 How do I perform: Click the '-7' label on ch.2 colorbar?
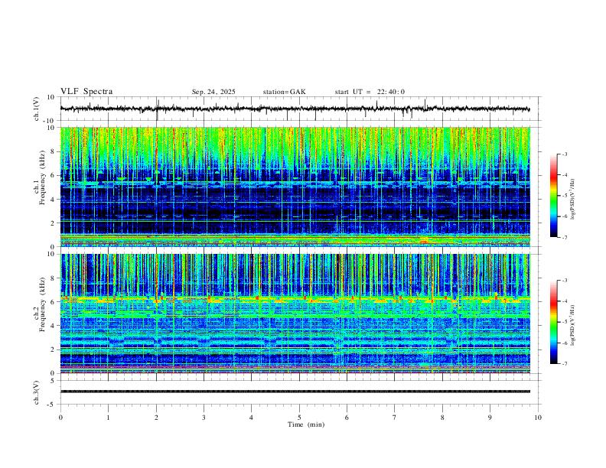[565, 364]
